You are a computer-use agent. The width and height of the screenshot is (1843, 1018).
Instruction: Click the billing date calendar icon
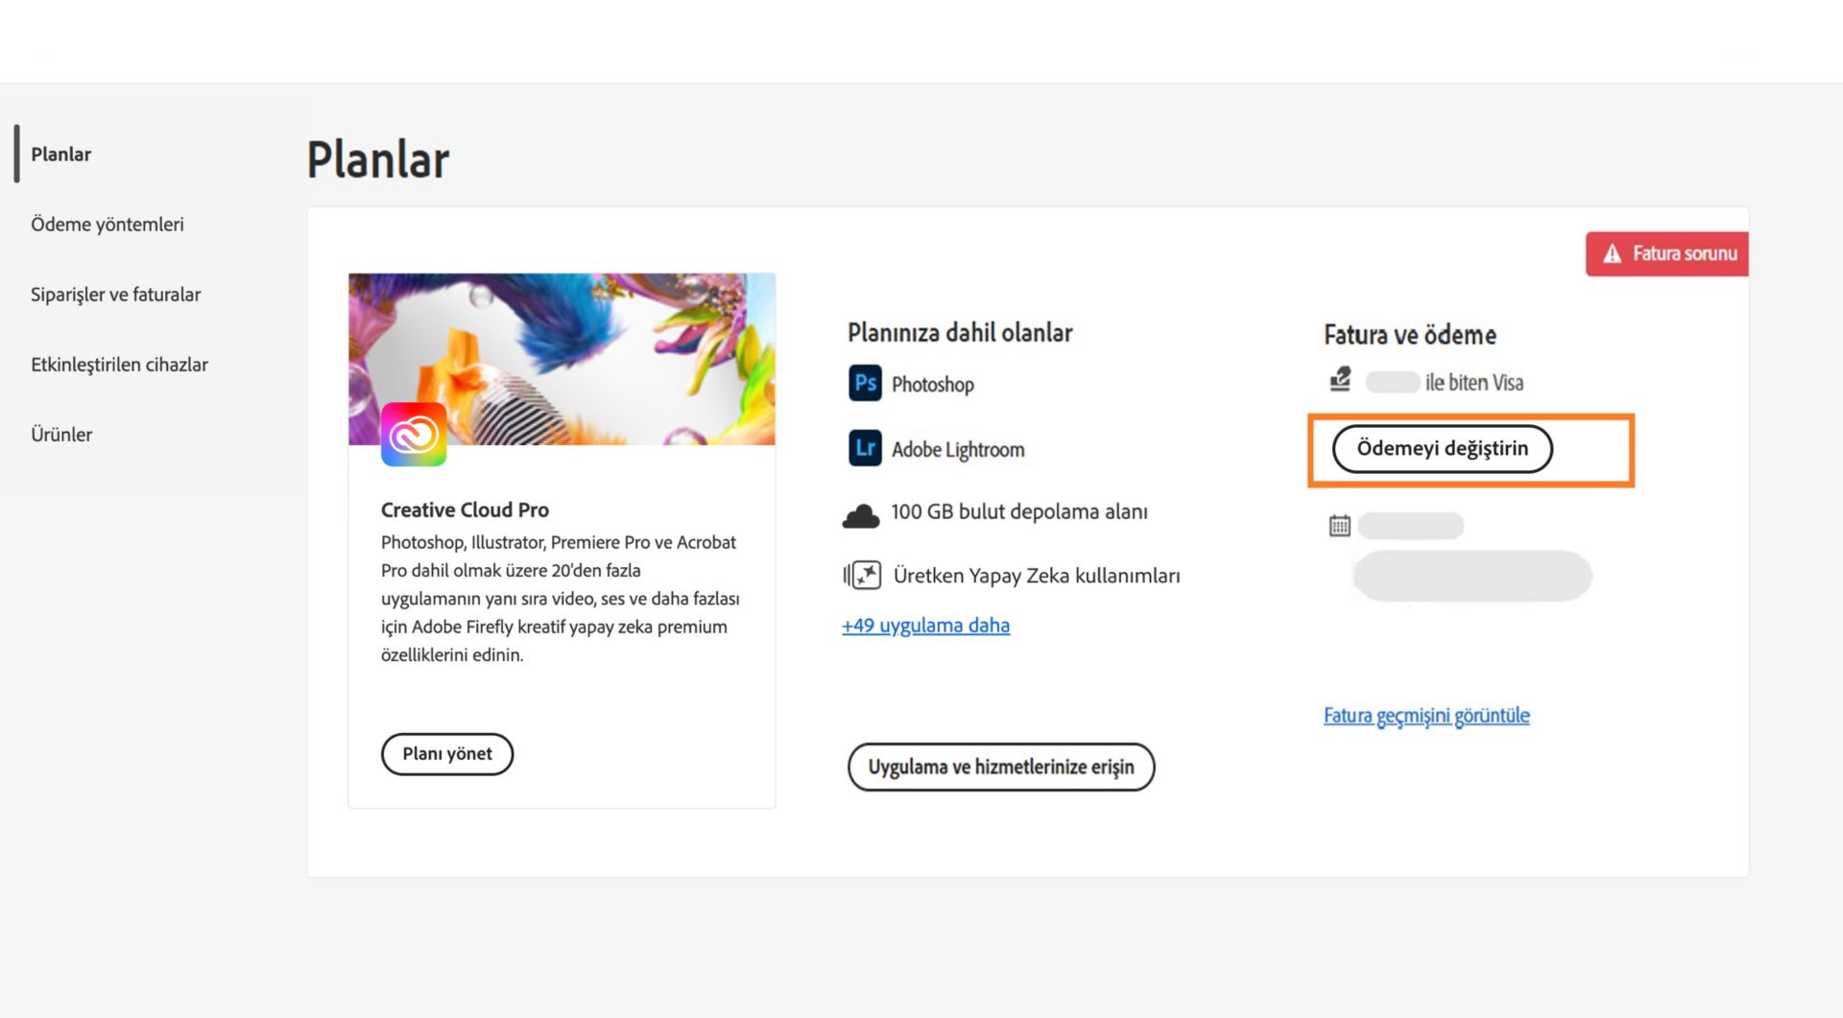tap(1340, 525)
